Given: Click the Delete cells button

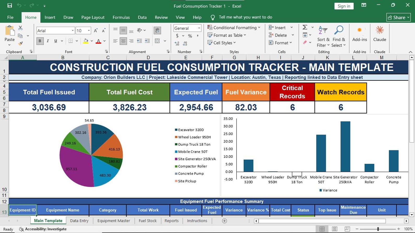Looking at the screenshot, I should coord(278,35).
